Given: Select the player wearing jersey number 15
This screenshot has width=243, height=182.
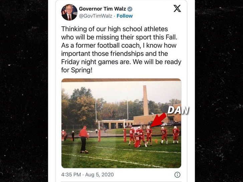Looking at the screenshot, I should coord(132,136).
